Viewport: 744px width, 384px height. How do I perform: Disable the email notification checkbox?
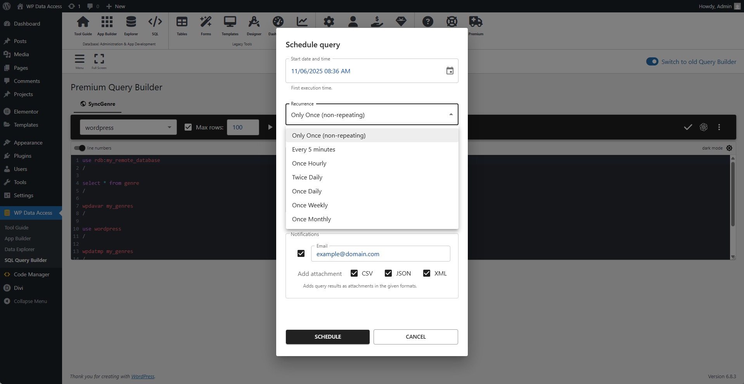301,253
